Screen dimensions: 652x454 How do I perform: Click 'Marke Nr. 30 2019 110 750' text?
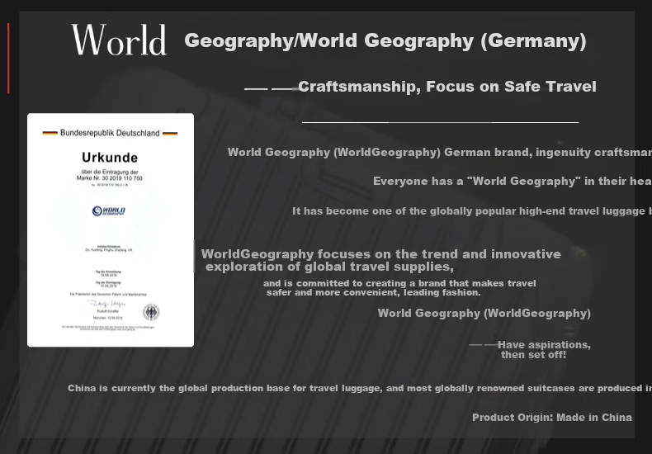click(110, 178)
